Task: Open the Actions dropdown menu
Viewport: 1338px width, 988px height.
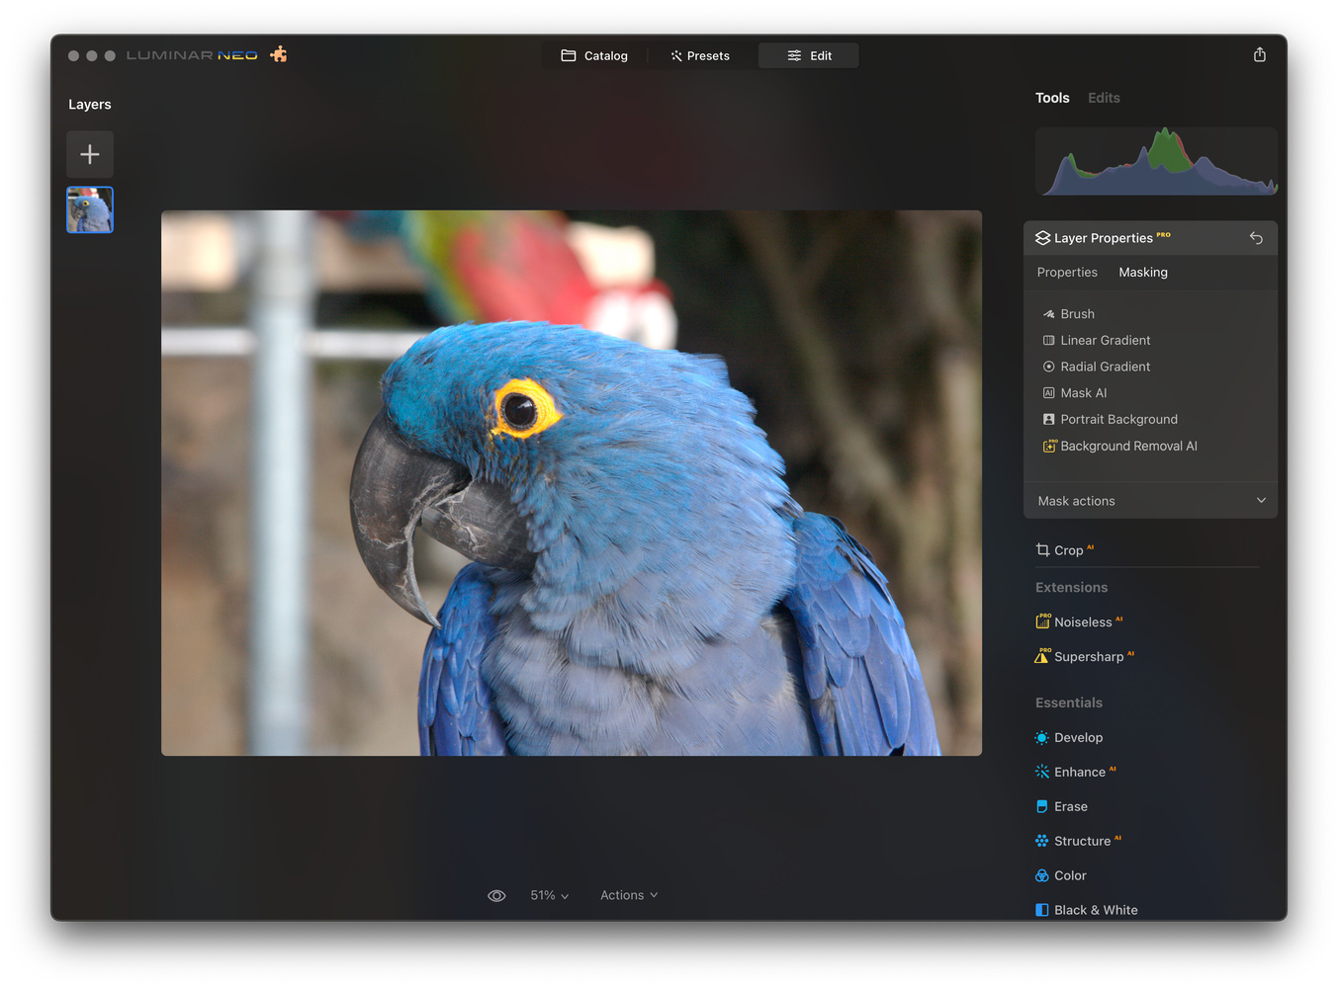Action: tap(628, 896)
